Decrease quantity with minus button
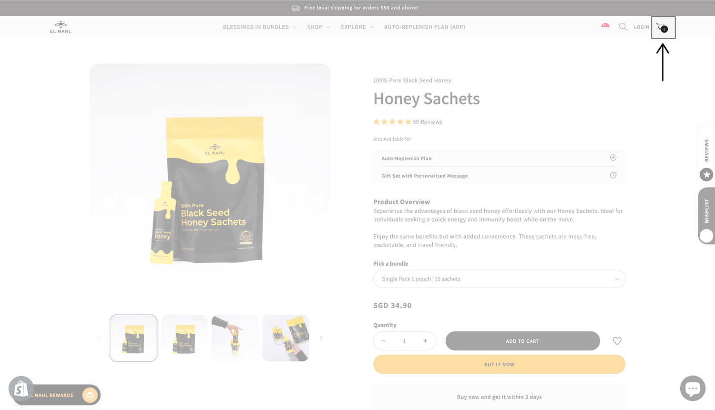Viewport: 715px width, 410px height. pos(384,341)
